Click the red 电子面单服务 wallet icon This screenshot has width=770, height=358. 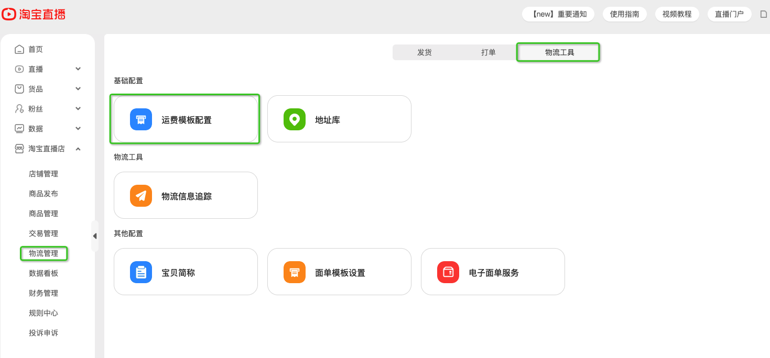448,272
